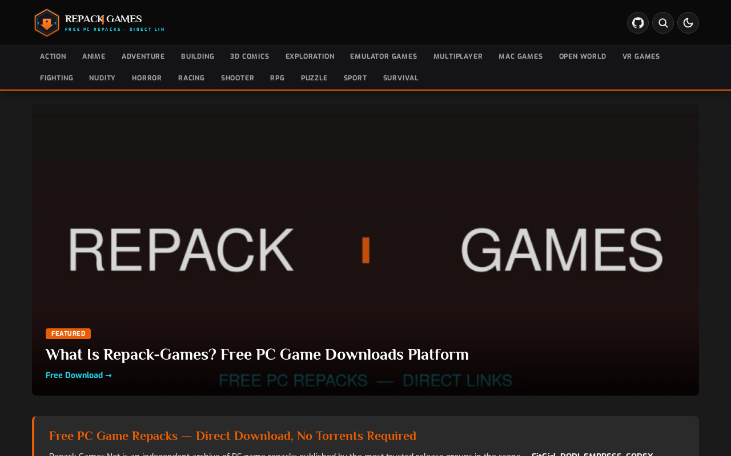The height and width of the screenshot is (456, 731).
Task: Open the Action category
Action: click(x=53, y=56)
